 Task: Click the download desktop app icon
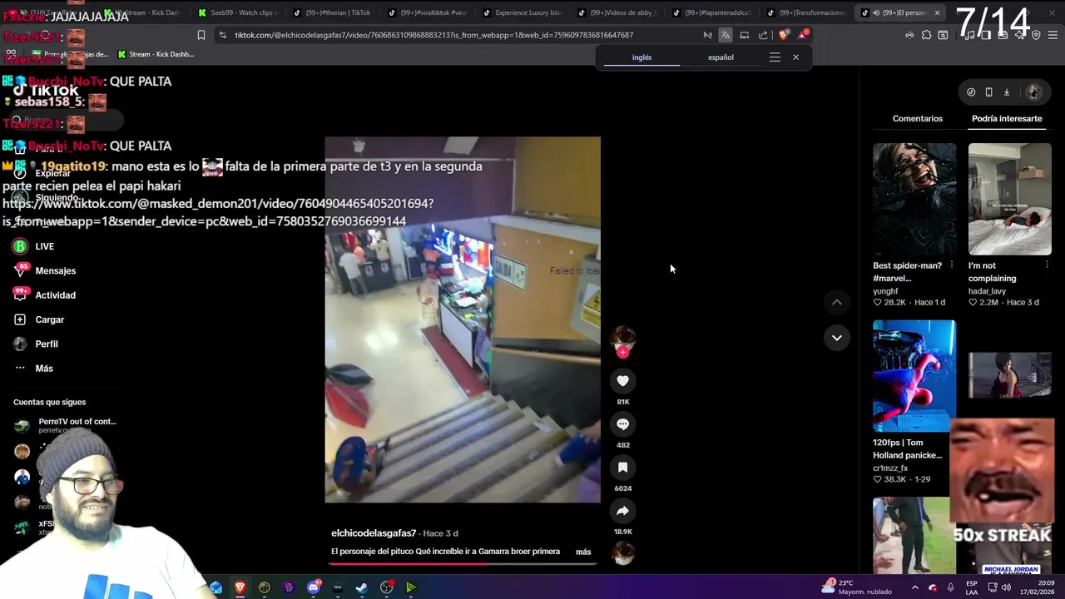(1006, 92)
